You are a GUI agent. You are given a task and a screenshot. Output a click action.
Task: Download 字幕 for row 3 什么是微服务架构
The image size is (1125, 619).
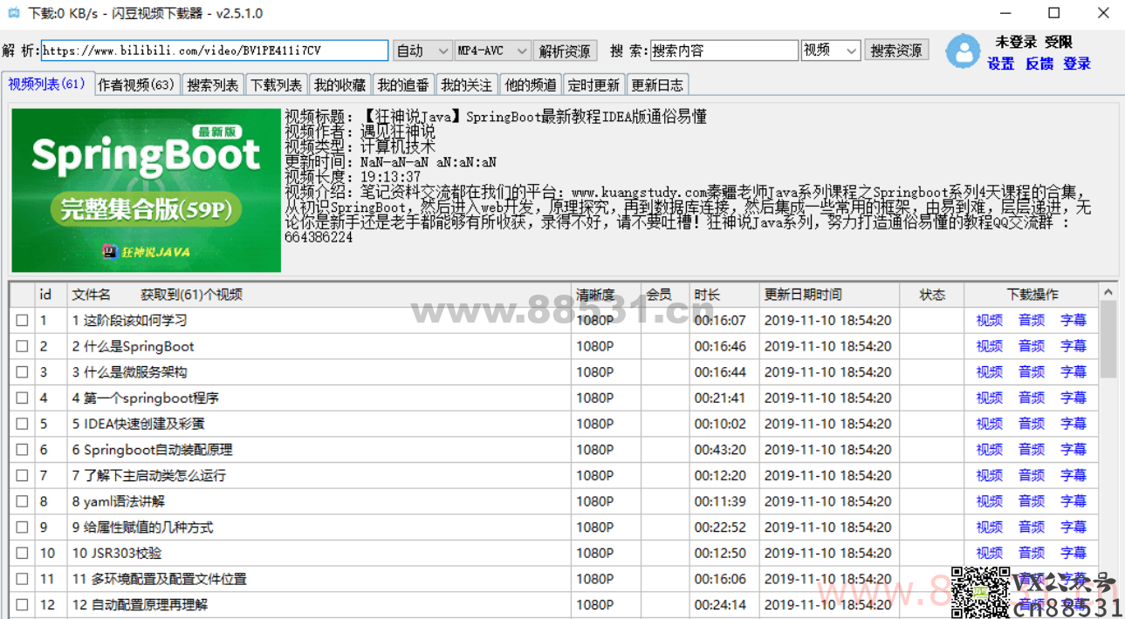click(x=1074, y=372)
